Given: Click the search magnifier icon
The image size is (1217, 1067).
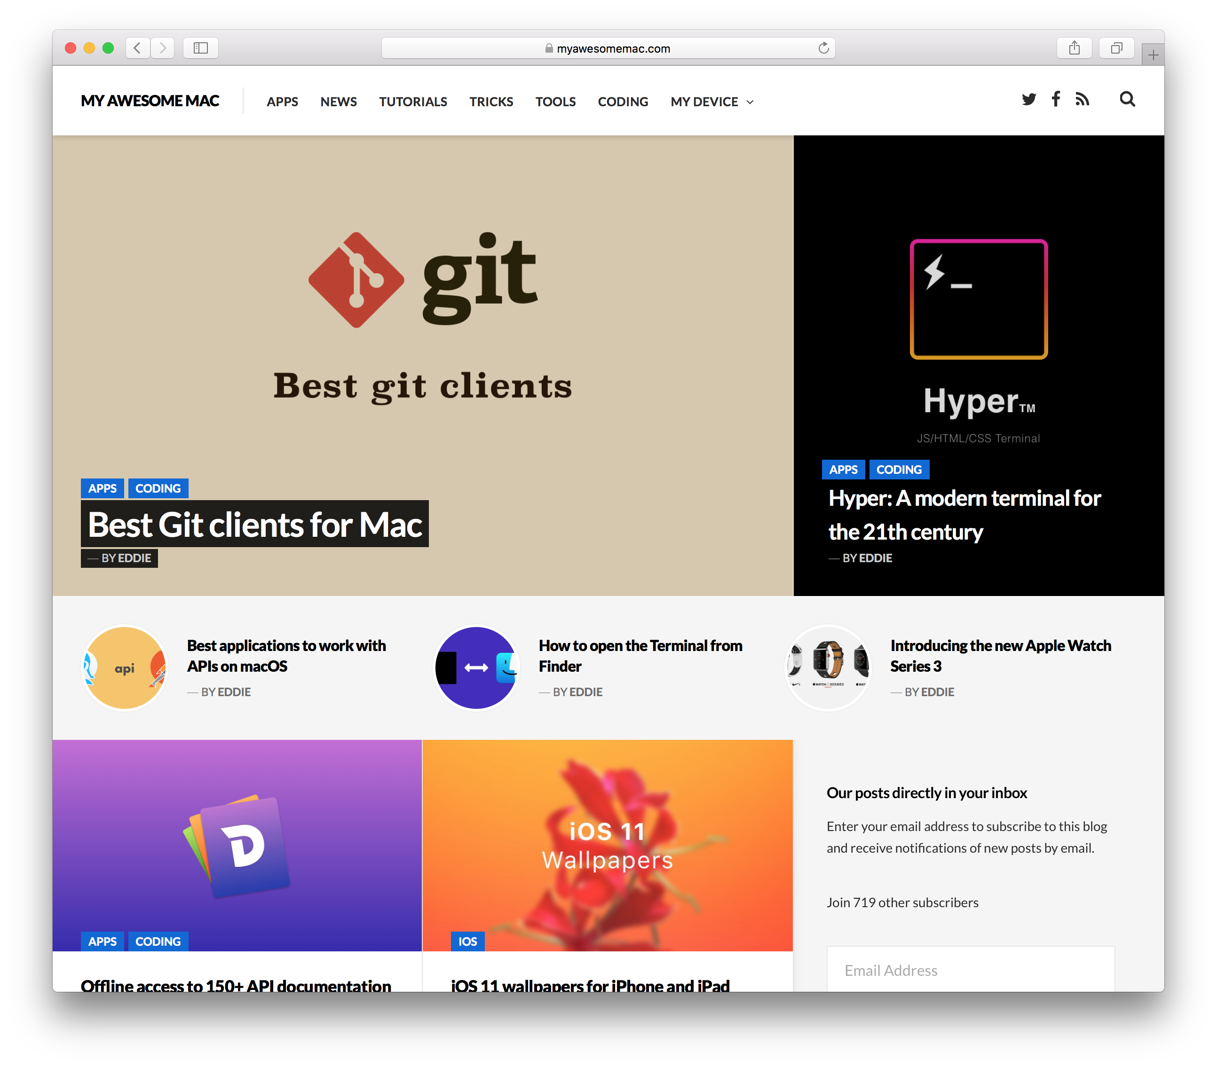Looking at the screenshot, I should coord(1127,99).
